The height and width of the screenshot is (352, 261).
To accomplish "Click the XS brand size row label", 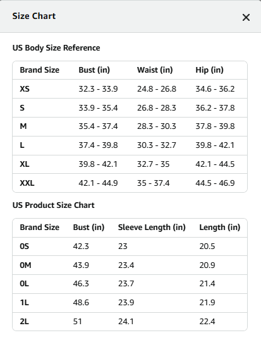I will pos(25,89).
